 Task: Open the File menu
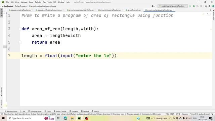pyautogui.click(x=7, y=2)
